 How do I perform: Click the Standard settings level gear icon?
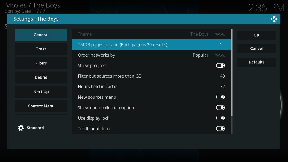pyautogui.click(x=21, y=128)
